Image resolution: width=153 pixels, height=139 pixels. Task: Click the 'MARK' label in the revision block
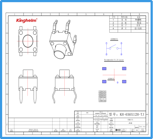tap(12, 131)
